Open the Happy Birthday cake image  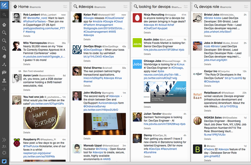pos(44,118)
